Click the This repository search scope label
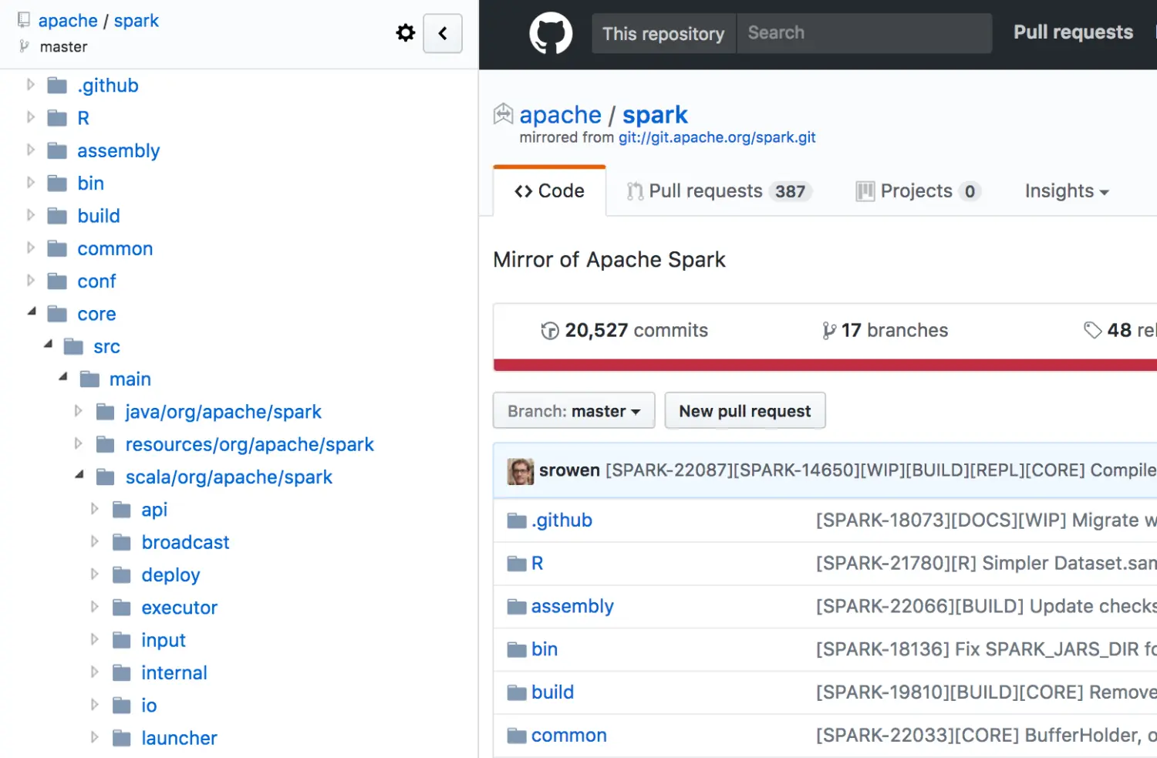 663,34
